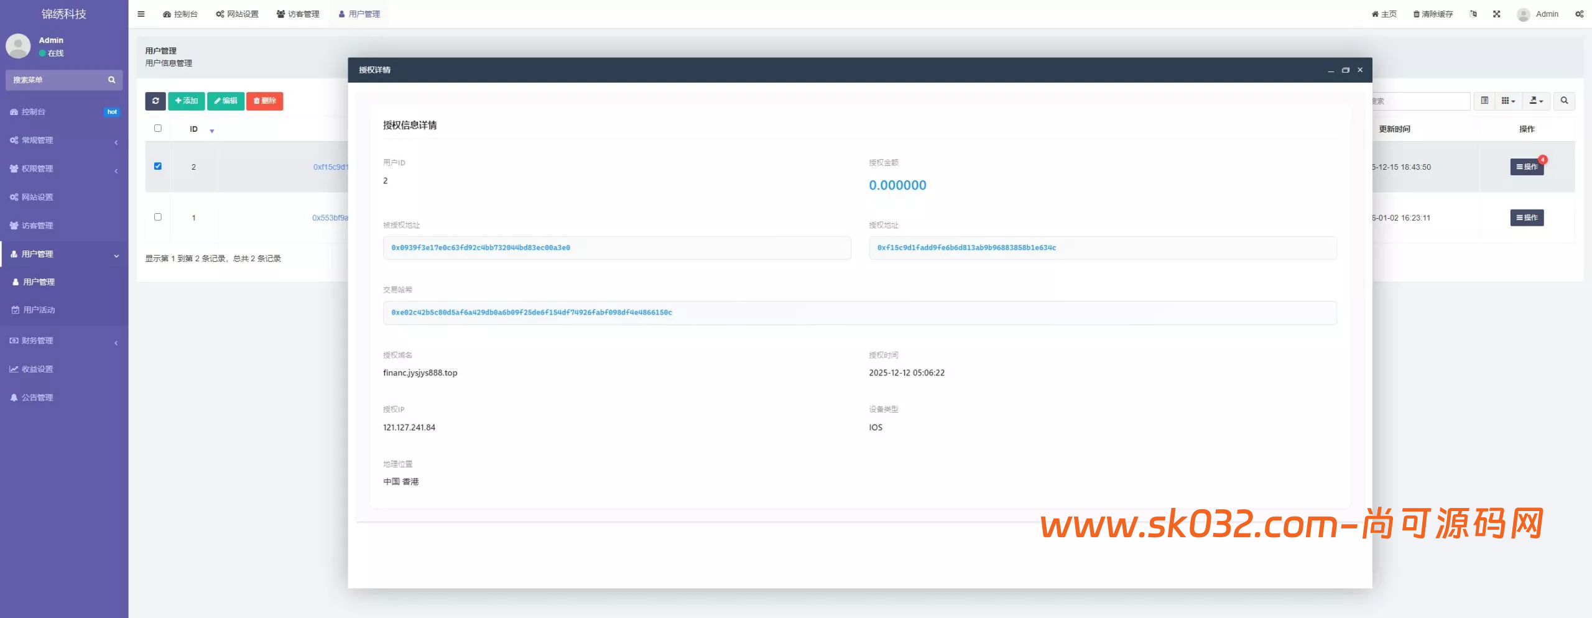
Task: Open the 清除缓存 (clear cache) icon
Action: pos(1432,13)
